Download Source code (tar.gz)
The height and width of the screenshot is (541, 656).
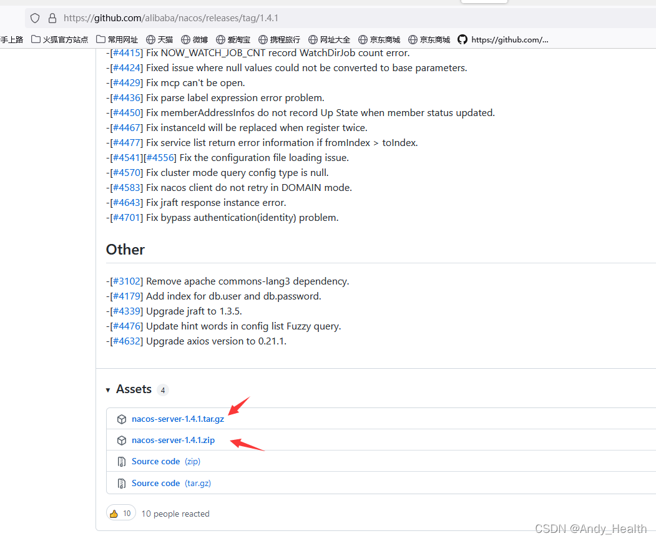[x=171, y=483]
